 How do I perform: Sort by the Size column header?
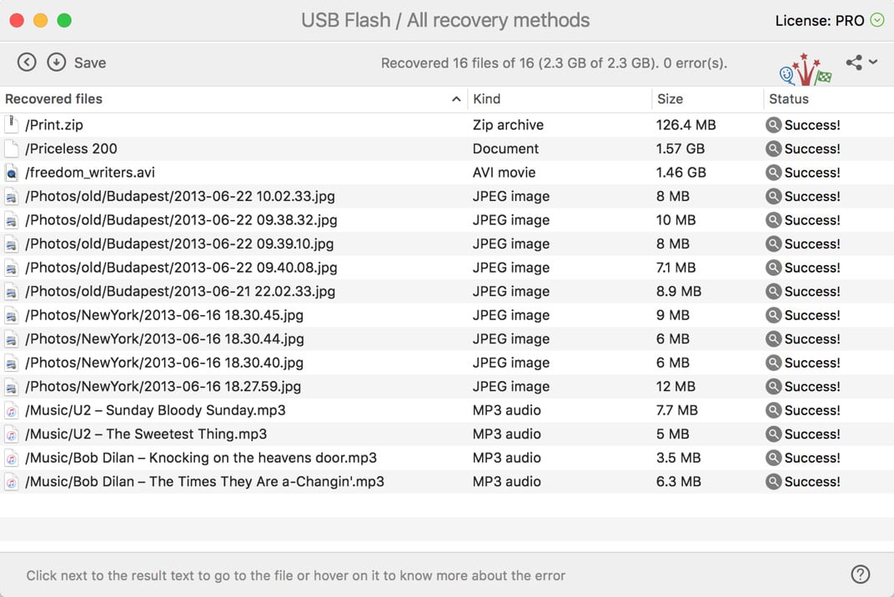point(670,99)
